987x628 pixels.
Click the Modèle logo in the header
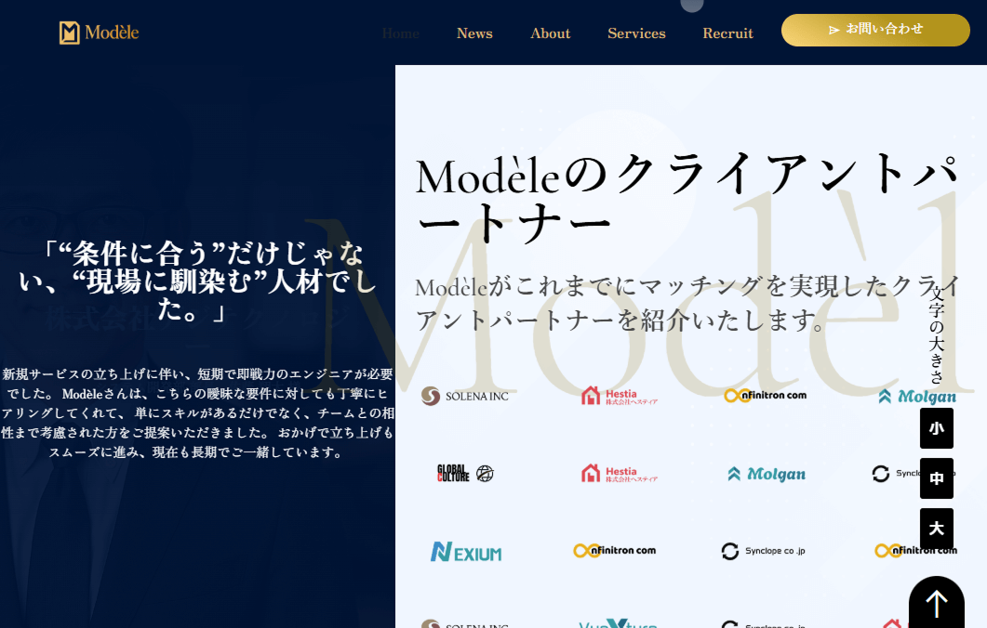click(x=99, y=33)
